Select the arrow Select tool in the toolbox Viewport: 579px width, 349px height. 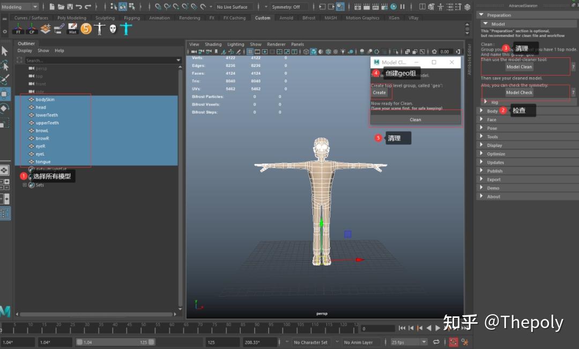tap(5, 51)
